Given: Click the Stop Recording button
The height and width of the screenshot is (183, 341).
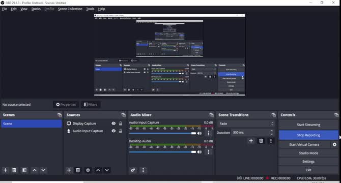Looking at the screenshot, I should click(308, 135).
